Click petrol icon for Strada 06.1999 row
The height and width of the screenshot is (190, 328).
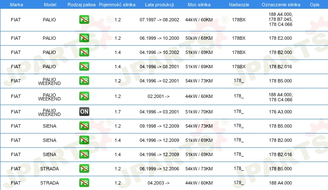click(x=84, y=168)
